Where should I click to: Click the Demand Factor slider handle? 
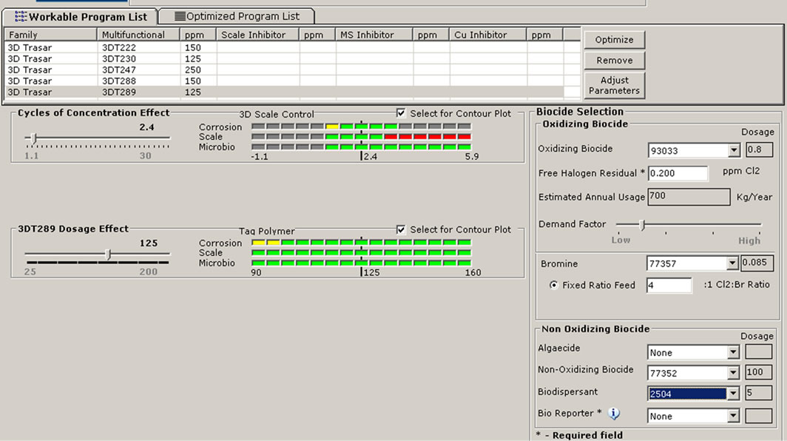642,225
